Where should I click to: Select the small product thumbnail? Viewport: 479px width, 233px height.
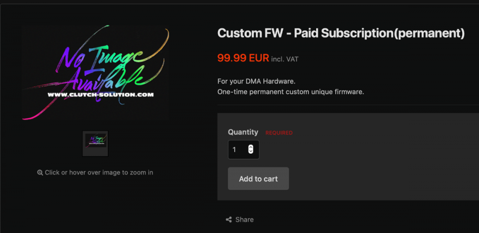[x=95, y=144]
